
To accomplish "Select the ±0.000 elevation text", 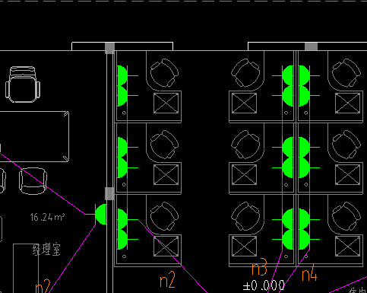I will point(264,285).
